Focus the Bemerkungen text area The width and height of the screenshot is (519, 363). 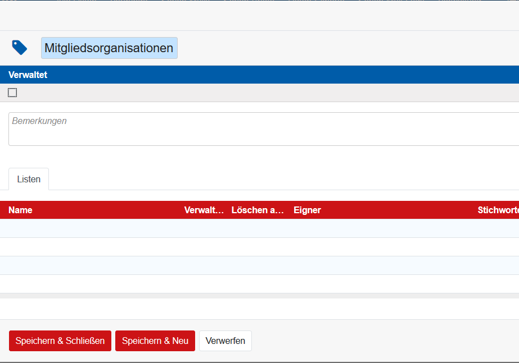(x=262, y=129)
